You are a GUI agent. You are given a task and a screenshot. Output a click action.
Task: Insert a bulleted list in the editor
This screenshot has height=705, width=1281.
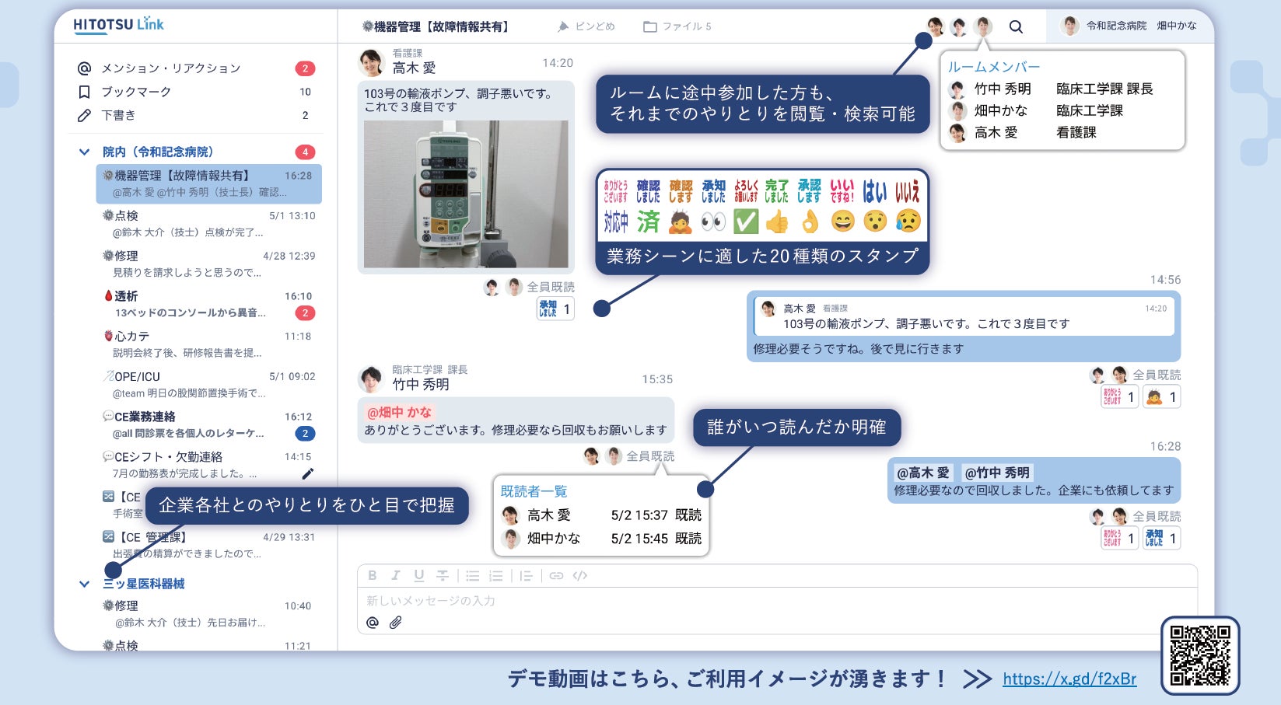click(472, 576)
